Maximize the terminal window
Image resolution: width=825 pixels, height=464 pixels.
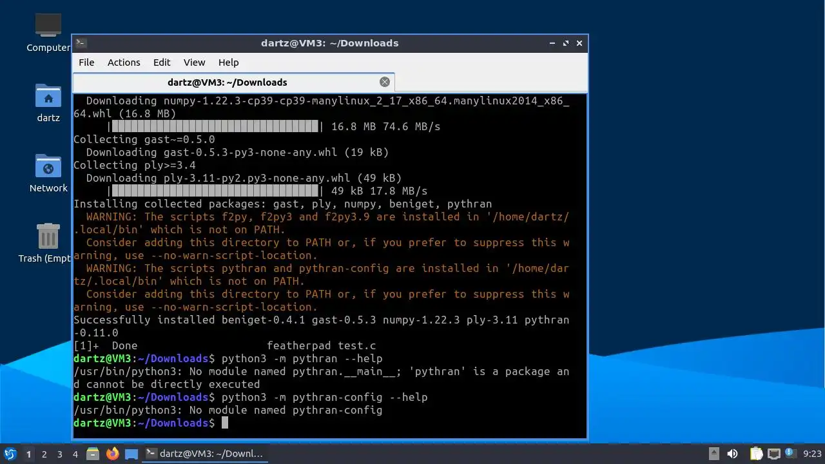pyautogui.click(x=566, y=43)
